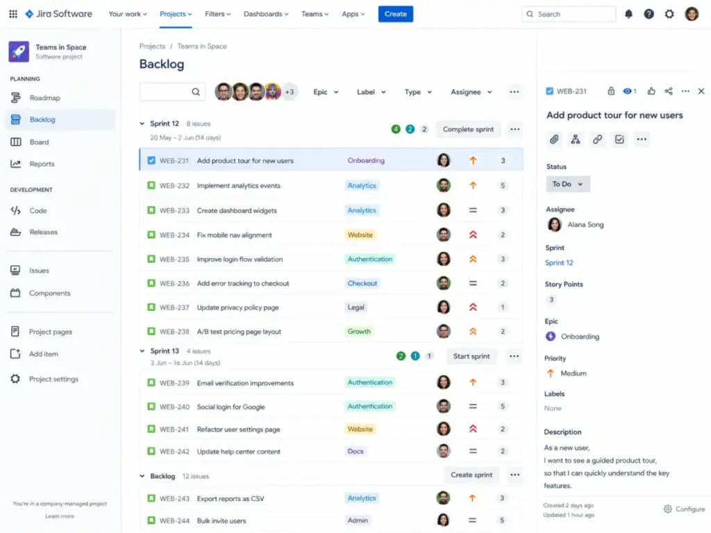711x533 pixels.
Task: Open the Your work menu
Action: (128, 14)
